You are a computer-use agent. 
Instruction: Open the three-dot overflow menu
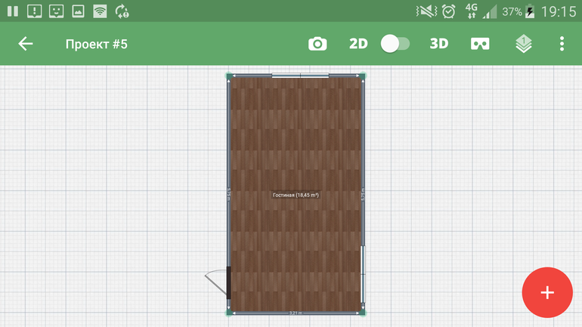[562, 44]
